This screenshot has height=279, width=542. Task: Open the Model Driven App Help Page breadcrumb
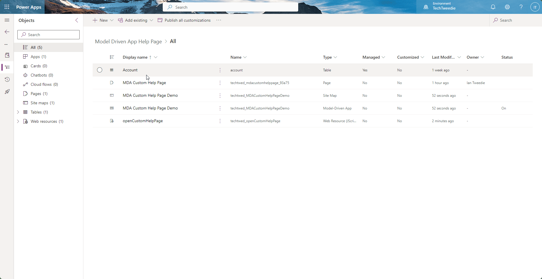pyautogui.click(x=128, y=41)
